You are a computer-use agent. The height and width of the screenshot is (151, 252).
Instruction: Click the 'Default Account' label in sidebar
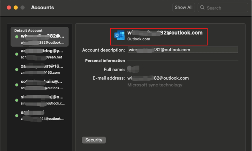tap(28, 31)
